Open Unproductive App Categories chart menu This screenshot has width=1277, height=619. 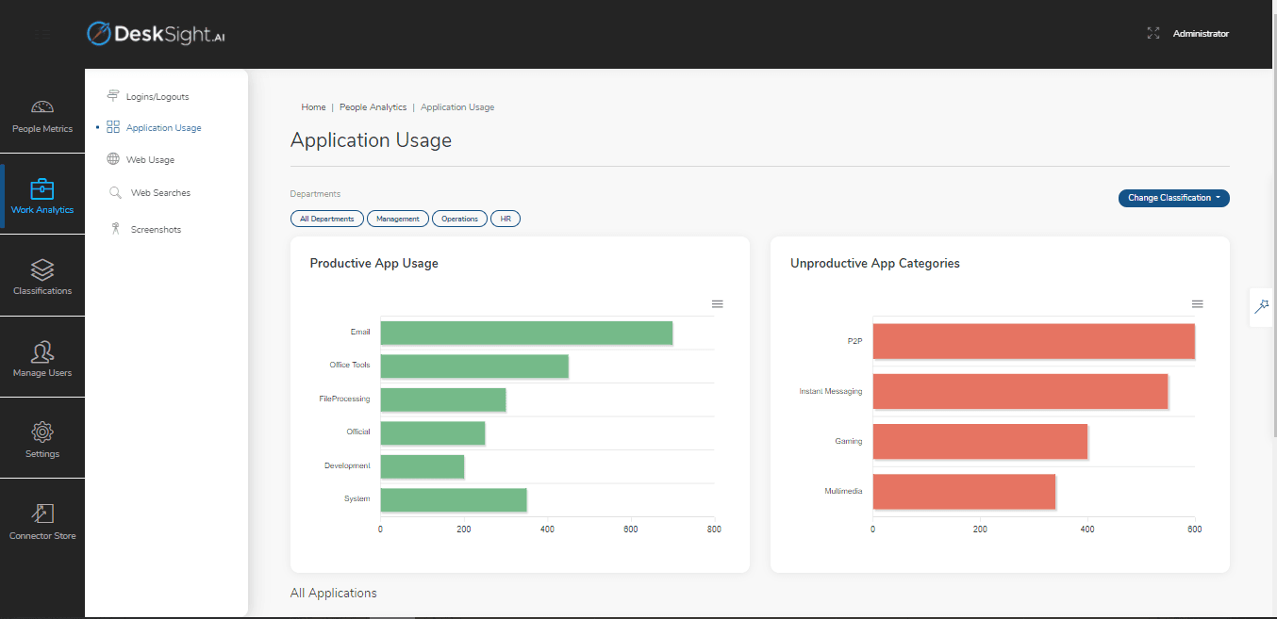1197,304
